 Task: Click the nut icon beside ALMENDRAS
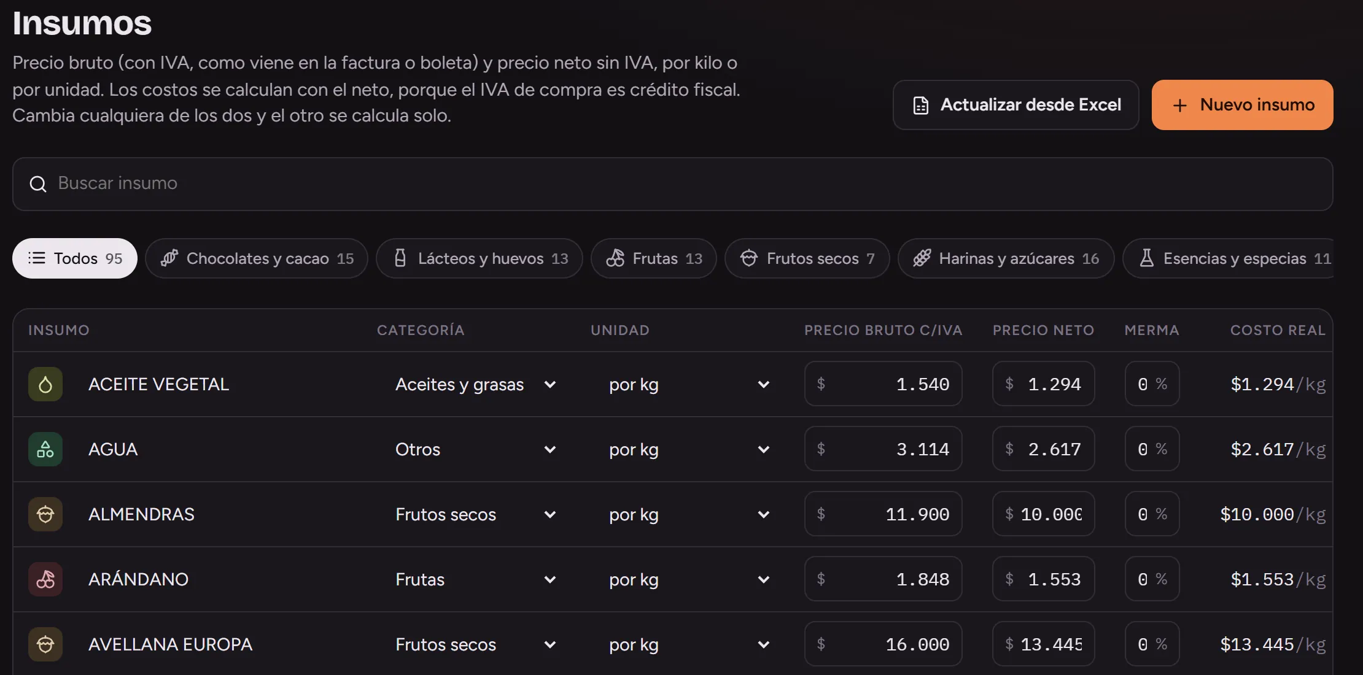tap(45, 514)
